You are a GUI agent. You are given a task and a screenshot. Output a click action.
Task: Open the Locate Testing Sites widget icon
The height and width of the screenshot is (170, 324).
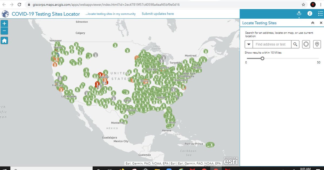click(299, 13)
